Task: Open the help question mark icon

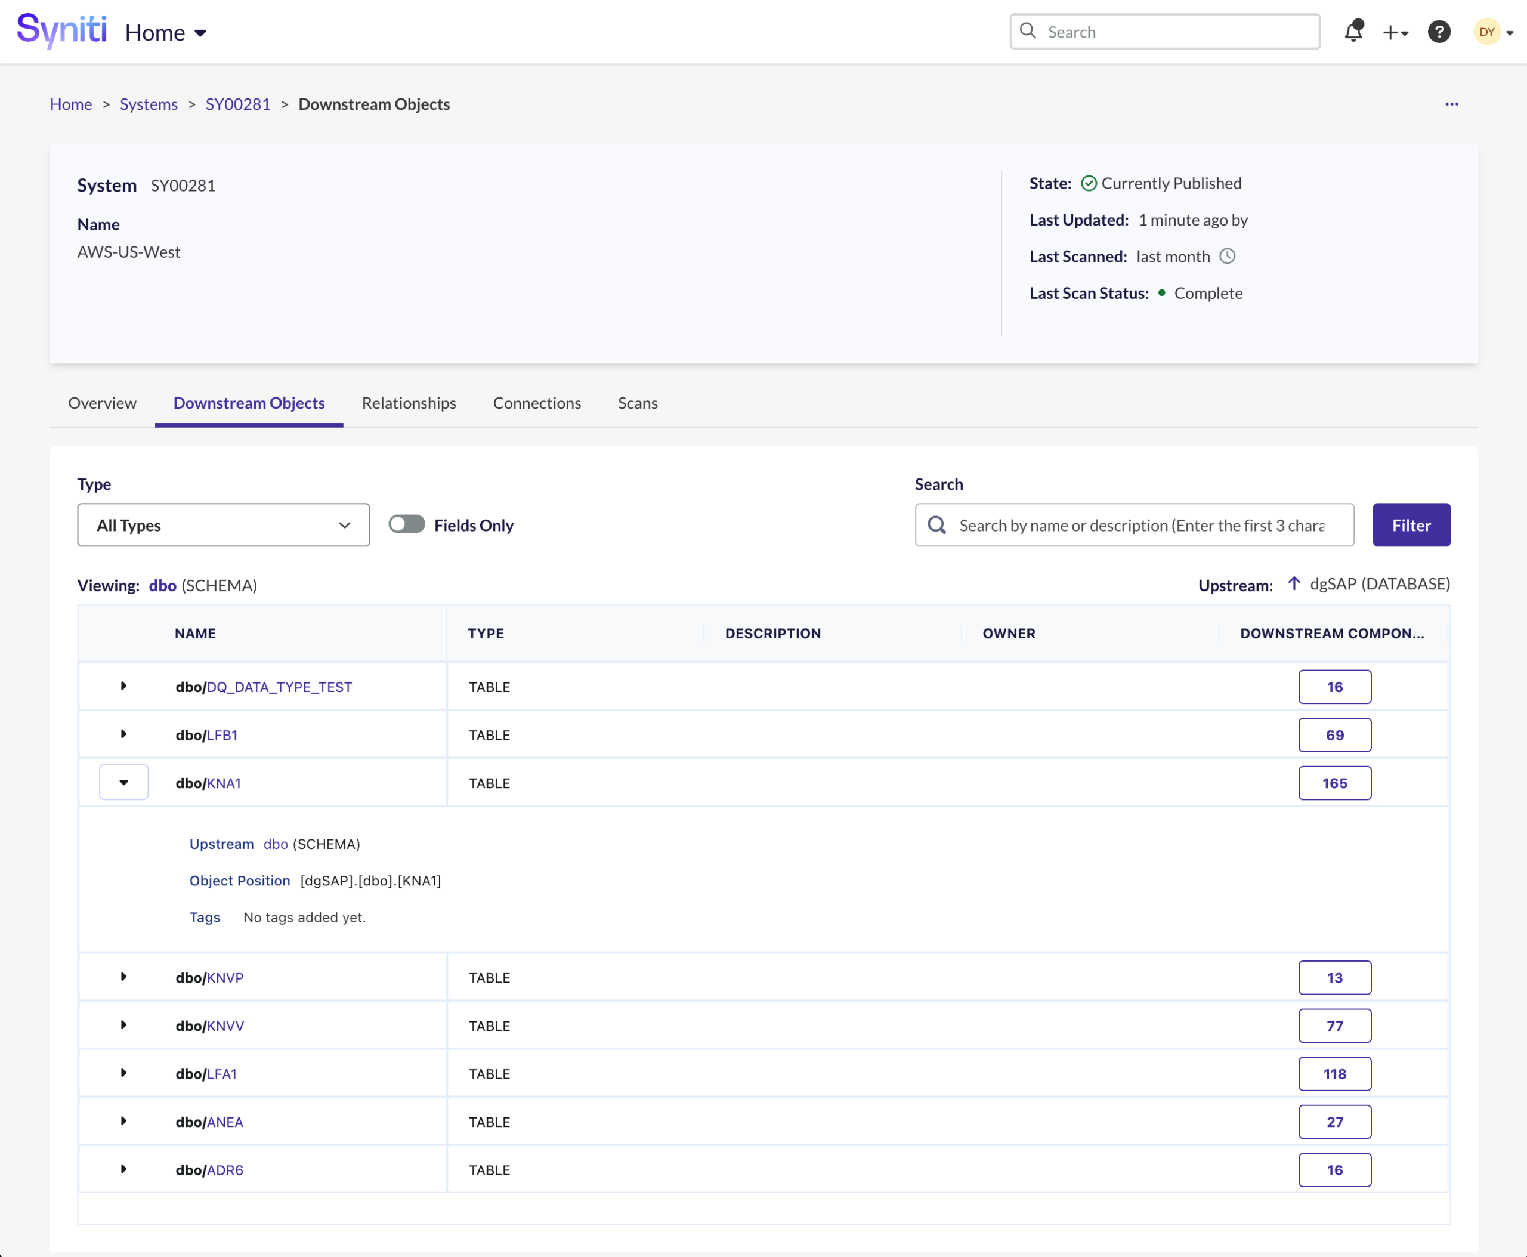Action: point(1439,32)
